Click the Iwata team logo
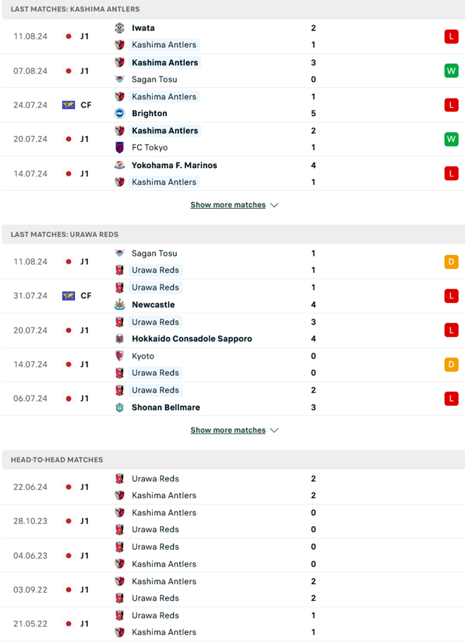 coord(120,28)
